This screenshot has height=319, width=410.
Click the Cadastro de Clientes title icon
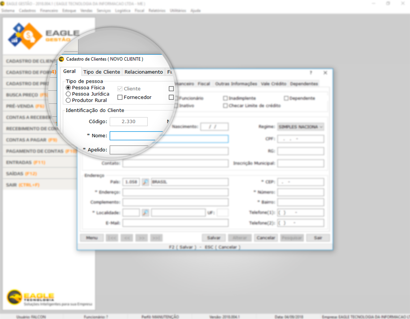click(x=62, y=59)
